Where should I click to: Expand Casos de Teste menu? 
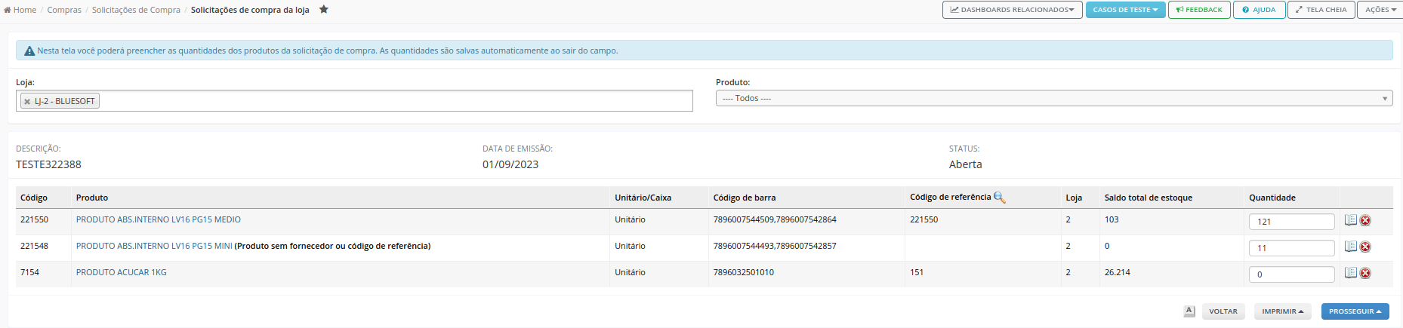(1126, 10)
